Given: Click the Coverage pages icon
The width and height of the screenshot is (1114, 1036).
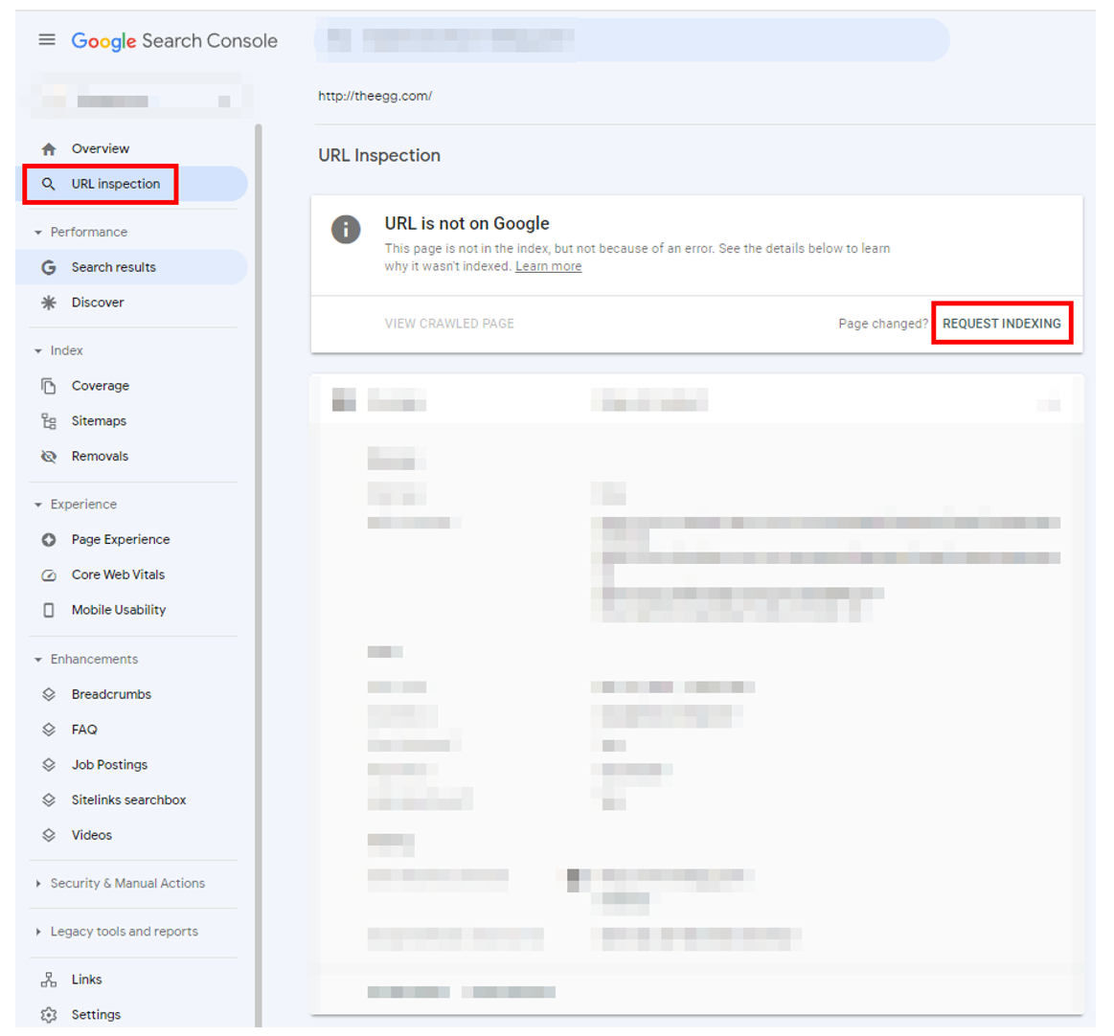Looking at the screenshot, I should pyautogui.click(x=48, y=386).
